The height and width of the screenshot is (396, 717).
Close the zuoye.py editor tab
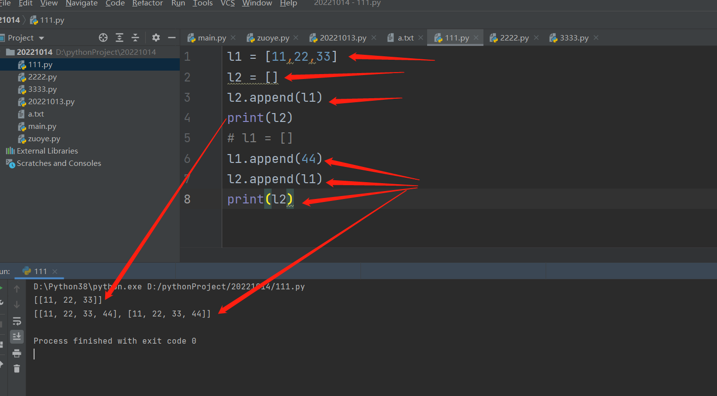(x=295, y=38)
